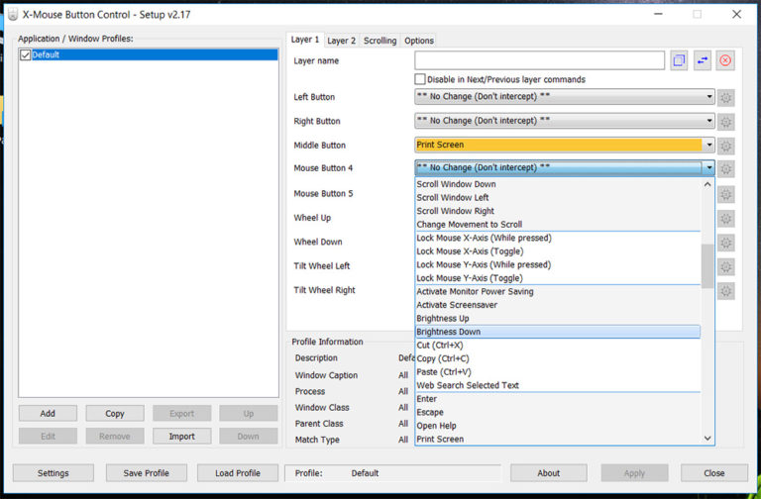Open gear settings for Wheel Up
Viewport: 761px width, 499px height.
[x=725, y=219]
